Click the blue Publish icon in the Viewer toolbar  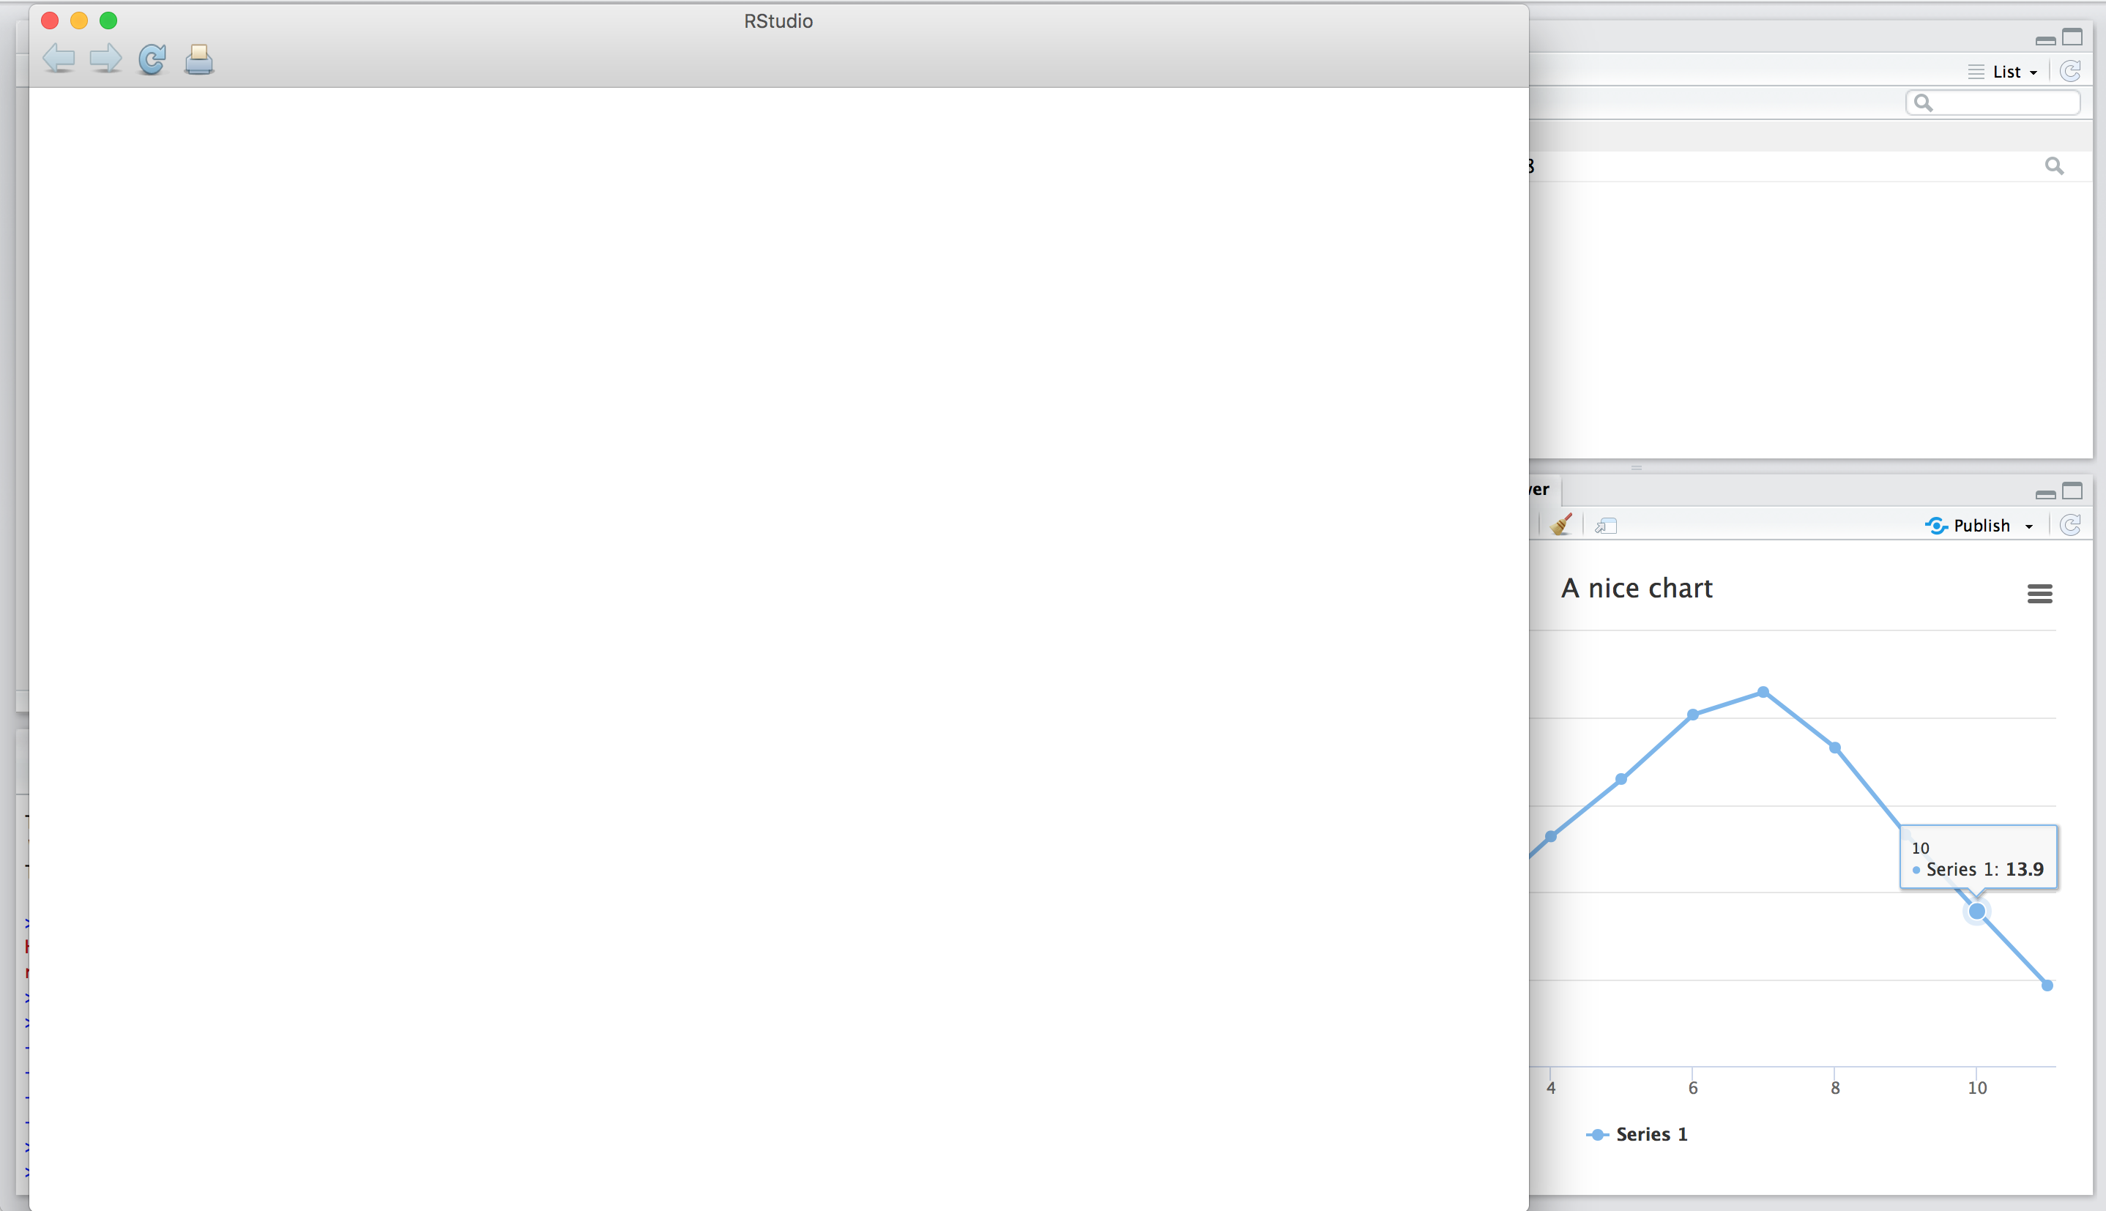(x=1937, y=525)
